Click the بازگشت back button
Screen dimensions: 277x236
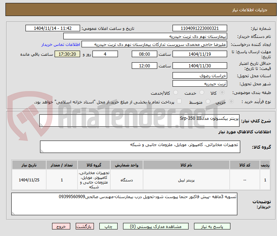pos(84,227)
